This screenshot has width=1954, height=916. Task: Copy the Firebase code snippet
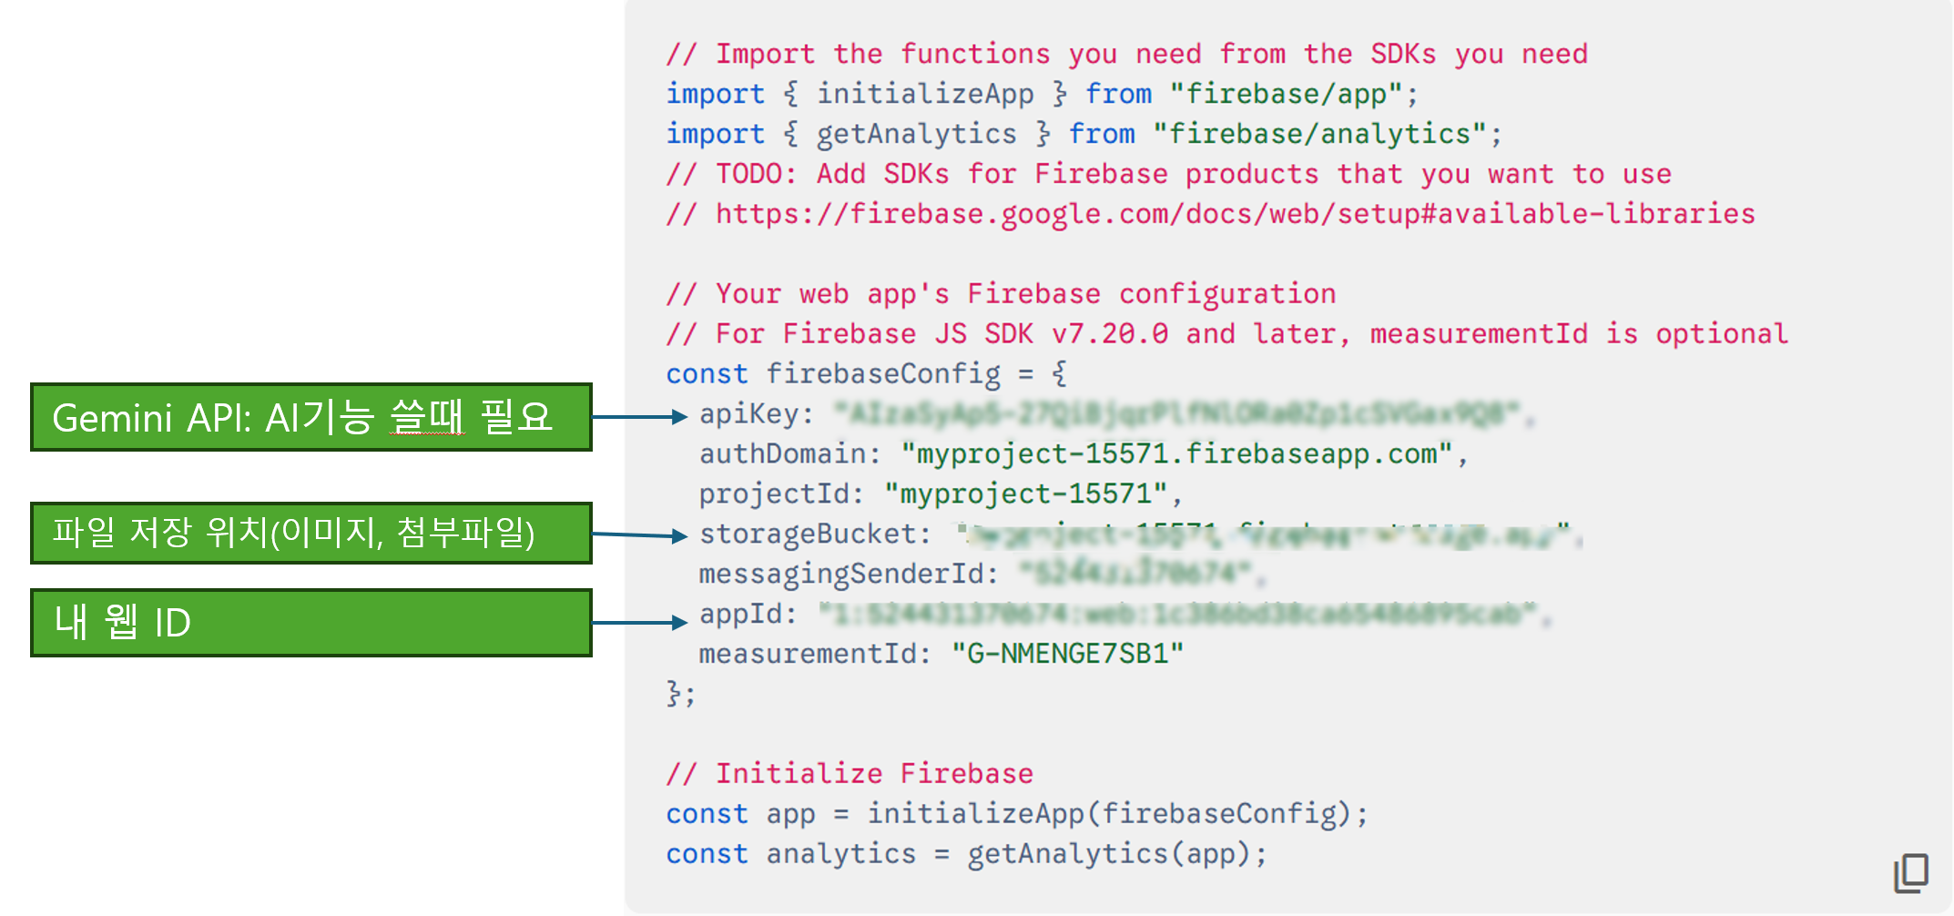click(x=1911, y=873)
